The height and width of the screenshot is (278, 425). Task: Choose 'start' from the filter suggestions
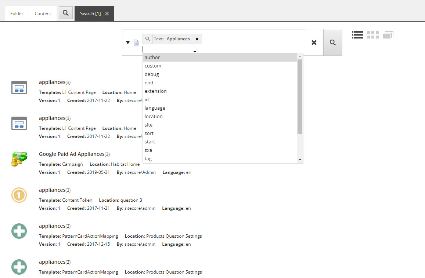tap(220, 142)
